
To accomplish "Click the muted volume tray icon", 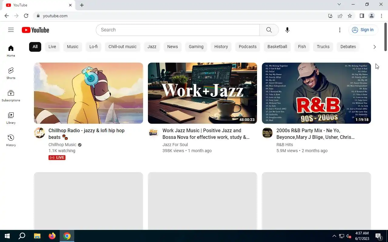I will coord(349,236).
